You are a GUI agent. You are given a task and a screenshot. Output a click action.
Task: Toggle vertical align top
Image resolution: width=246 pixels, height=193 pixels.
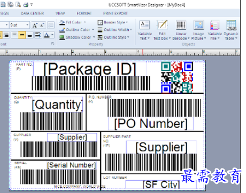pyautogui.click(x=14, y=35)
